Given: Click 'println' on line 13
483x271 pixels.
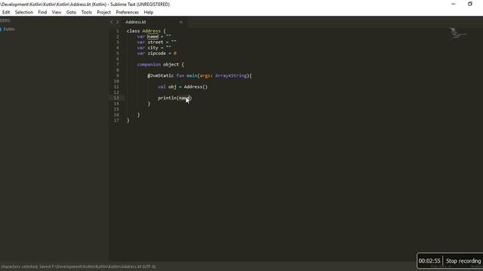Looking at the screenshot, I should [168, 98].
